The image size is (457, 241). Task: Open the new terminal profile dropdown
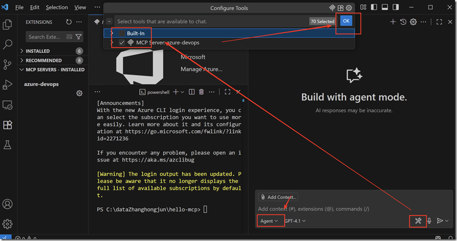click(x=182, y=92)
